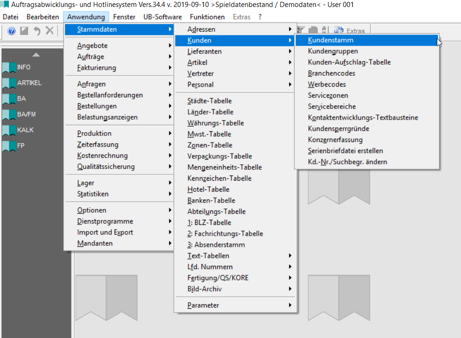Select the BA/FM sidebar bookmark
The width and height of the screenshot is (461, 338).
click(x=9, y=115)
